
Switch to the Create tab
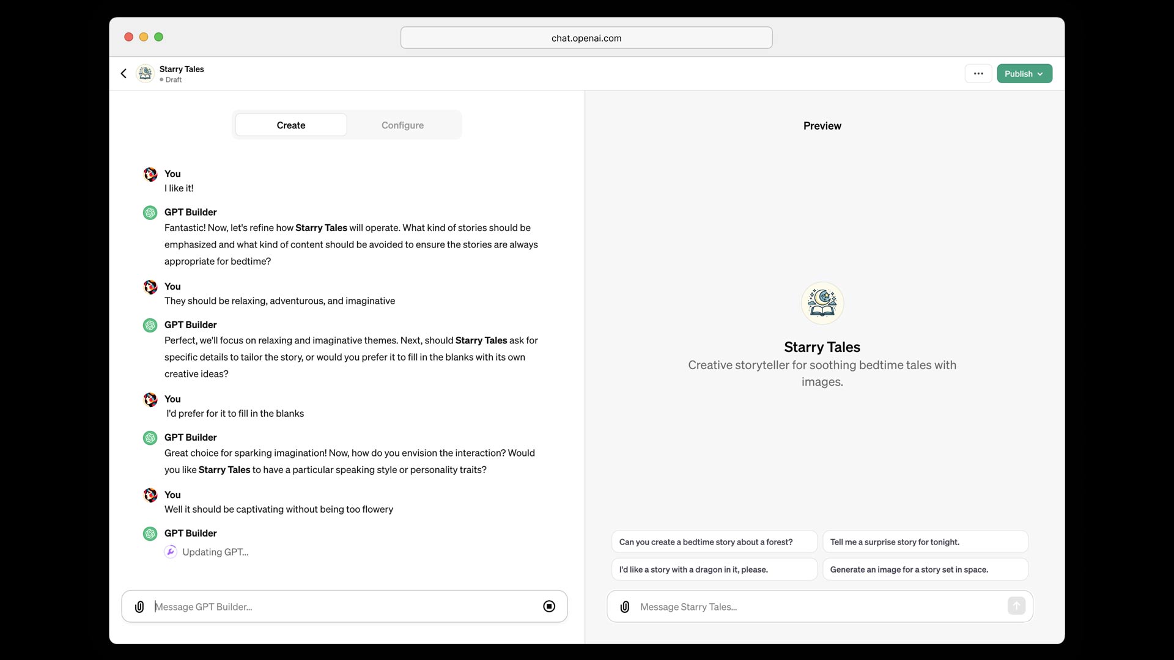[x=291, y=125]
